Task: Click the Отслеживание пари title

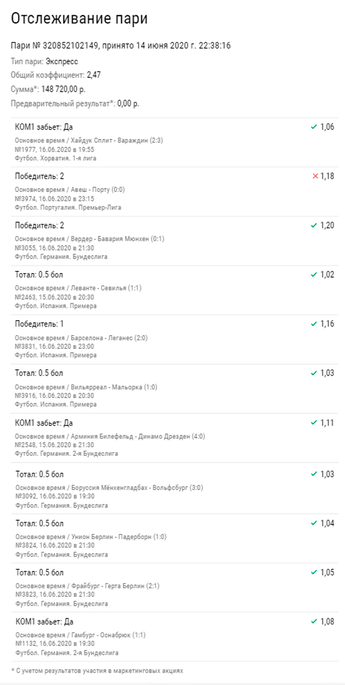Action: pyautogui.click(x=79, y=18)
